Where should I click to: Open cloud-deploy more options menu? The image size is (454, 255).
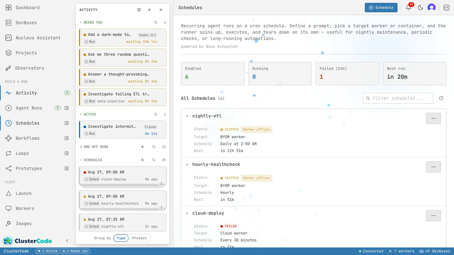click(433, 216)
